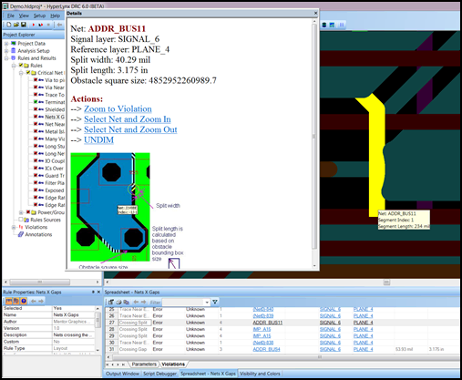Collapse the Rules folder node
The width and height of the screenshot is (462, 380).
pyautogui.click(x=14, y=66)
